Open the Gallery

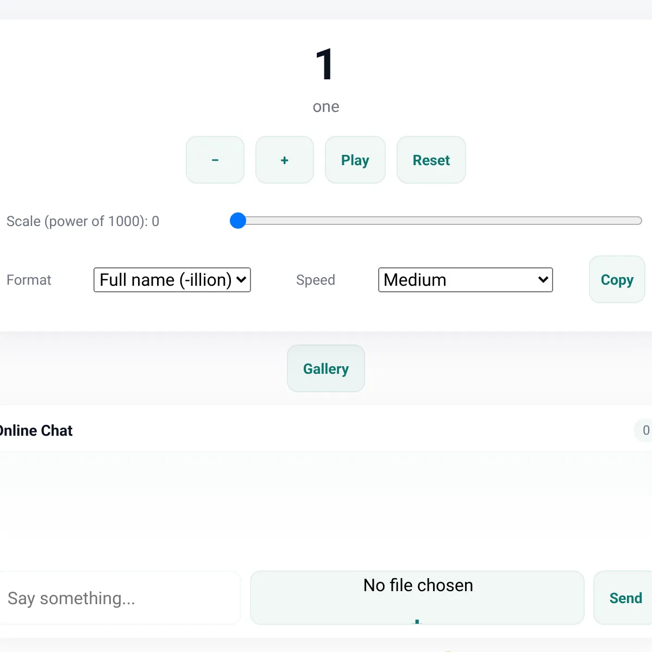coord(326,369)
